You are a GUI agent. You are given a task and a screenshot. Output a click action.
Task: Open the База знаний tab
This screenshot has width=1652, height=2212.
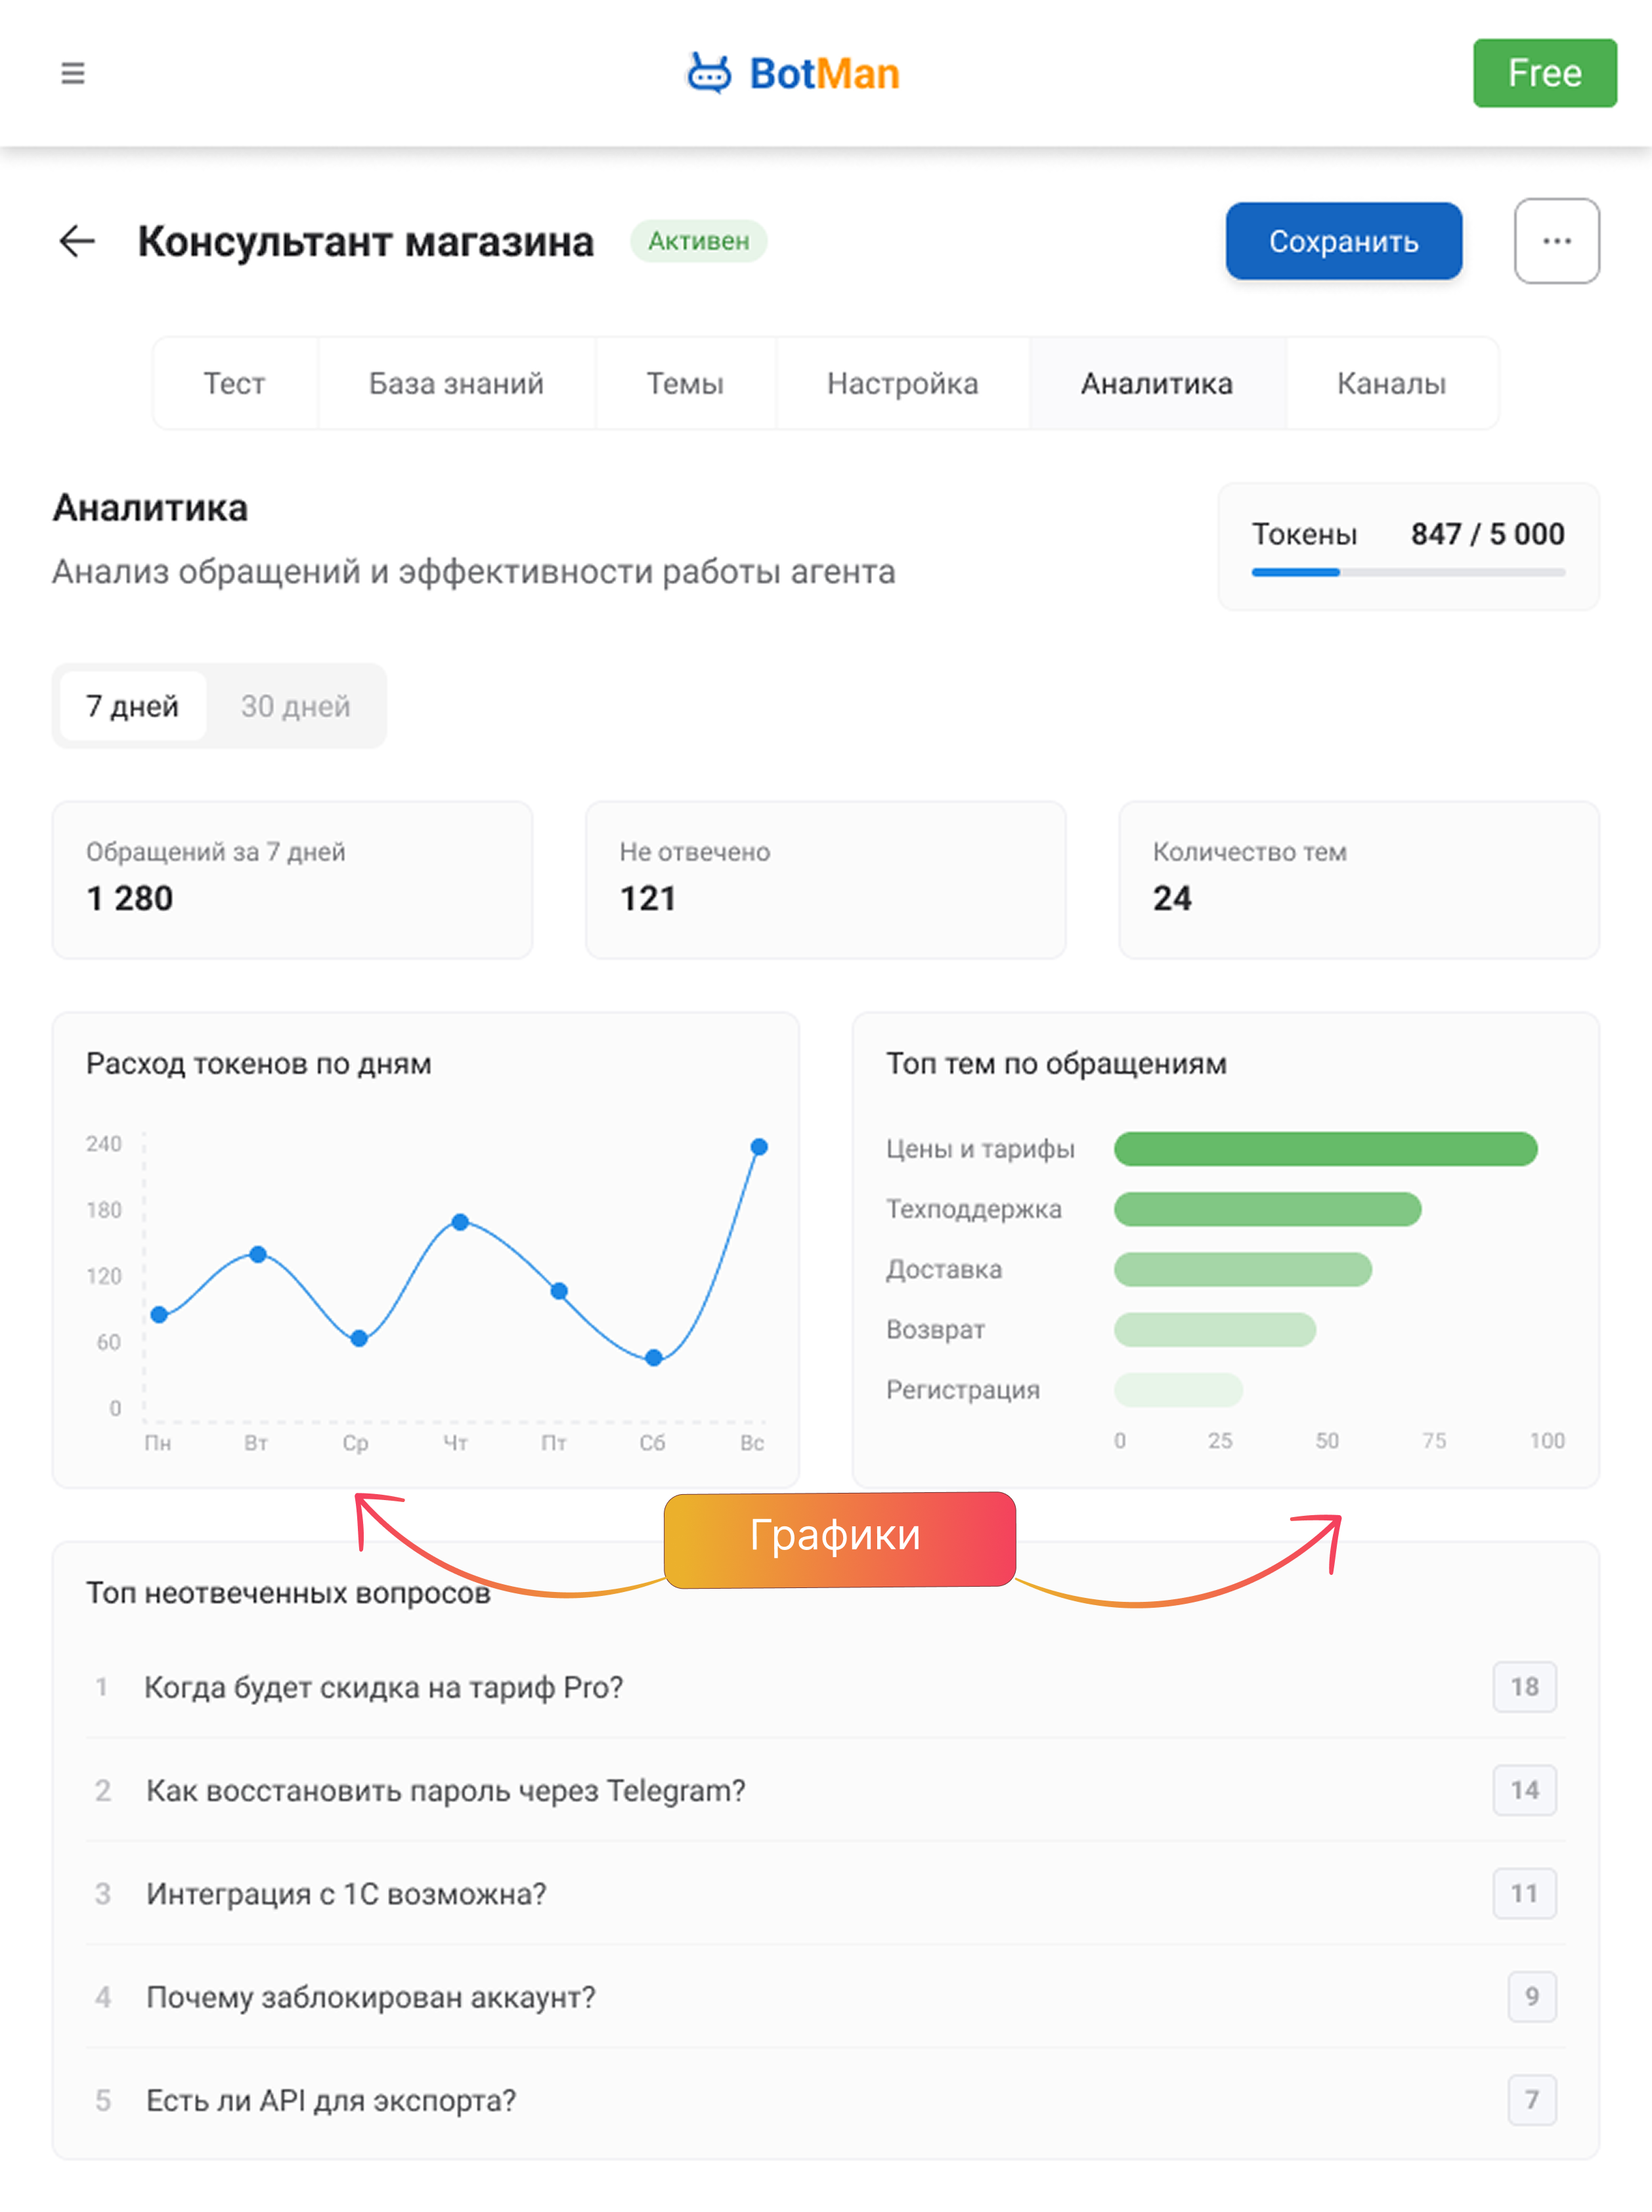pyautogui.click(x=456, y=383)
